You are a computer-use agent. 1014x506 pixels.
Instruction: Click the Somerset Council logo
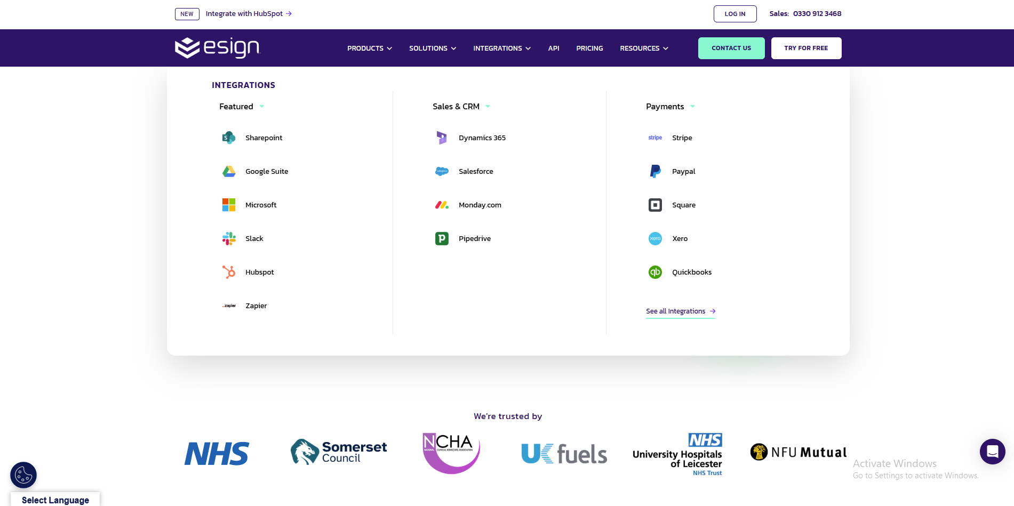(339, 452)
